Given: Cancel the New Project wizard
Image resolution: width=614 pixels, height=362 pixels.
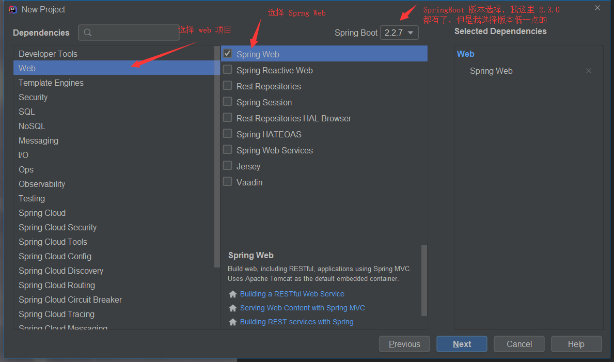Looking at the screenshot, I should click(519, 344).
